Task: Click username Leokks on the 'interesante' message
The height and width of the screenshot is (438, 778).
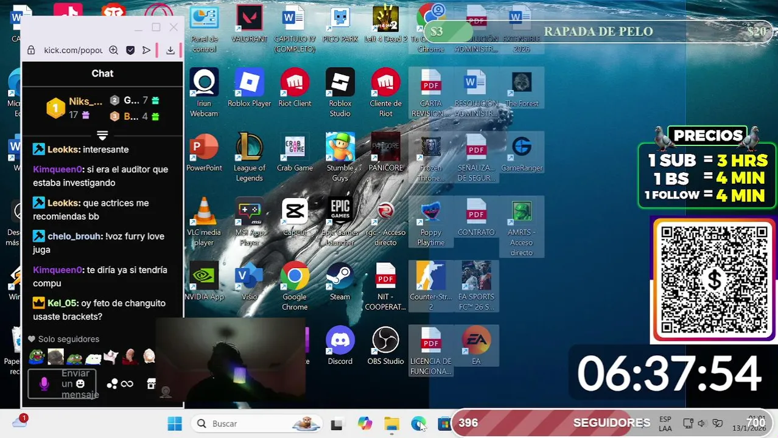Action: point(64,150)
